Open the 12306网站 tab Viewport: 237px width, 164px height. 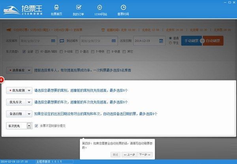(100, 10)
